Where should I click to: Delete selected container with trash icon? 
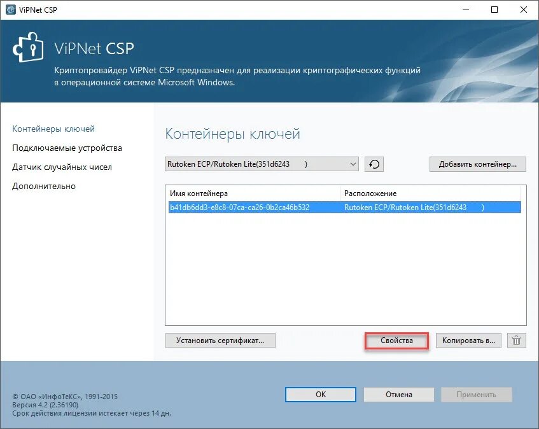pyautogui.click(x=516, y=341)
